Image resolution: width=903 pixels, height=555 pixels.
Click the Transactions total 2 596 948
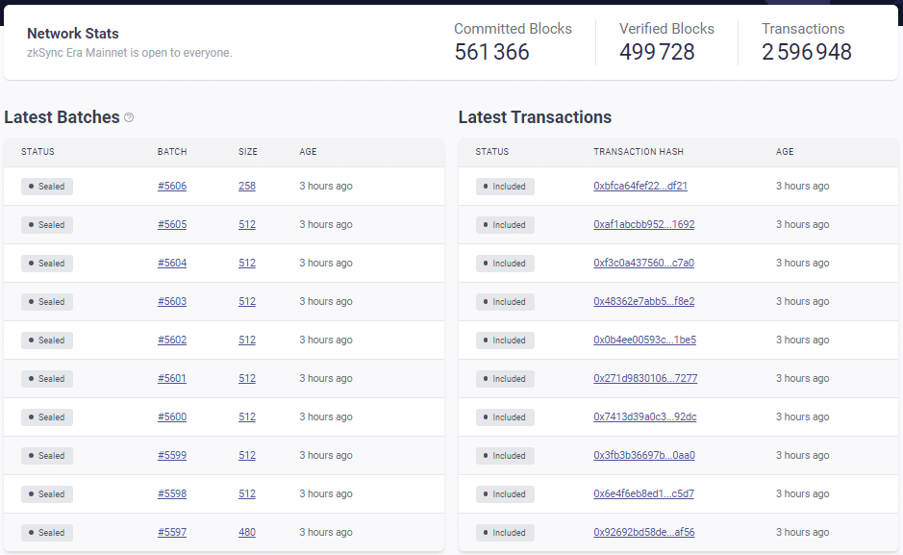point(806,52)
